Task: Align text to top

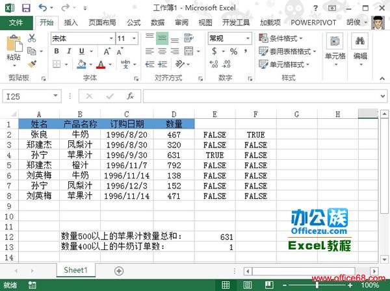Action: pyautogui.click(x=149, y=38)
